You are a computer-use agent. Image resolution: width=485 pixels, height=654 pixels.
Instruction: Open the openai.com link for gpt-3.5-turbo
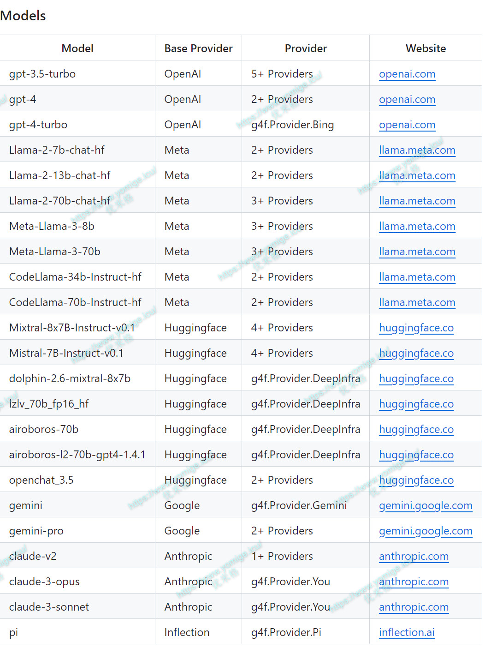pyautogui.click(x=407, y=74)
